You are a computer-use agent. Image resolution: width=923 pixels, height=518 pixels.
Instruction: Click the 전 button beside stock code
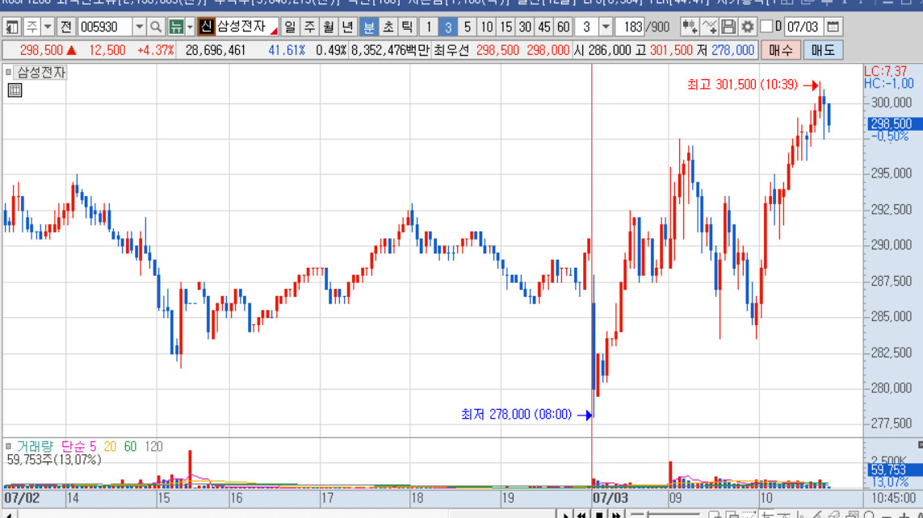(66, 27)
